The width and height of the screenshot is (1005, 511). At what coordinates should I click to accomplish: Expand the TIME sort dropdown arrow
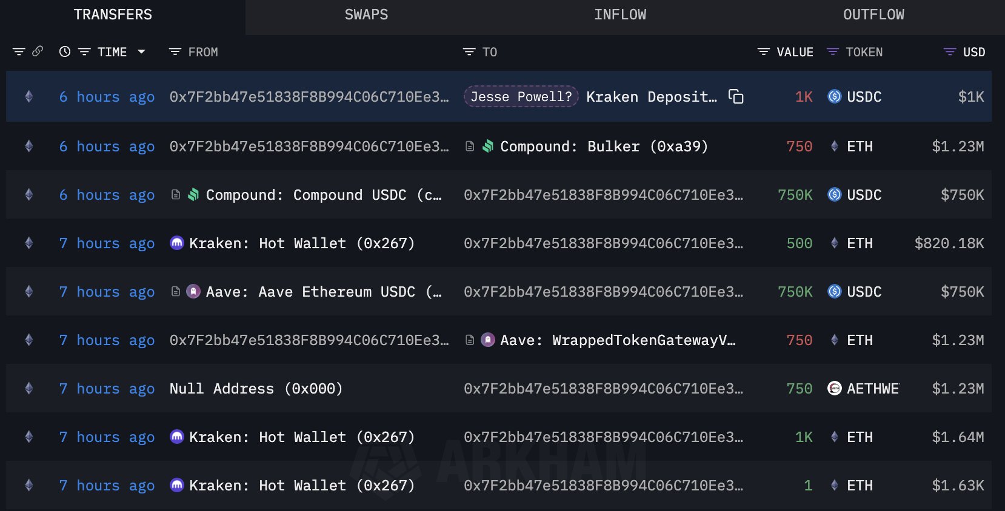[141, 52]
